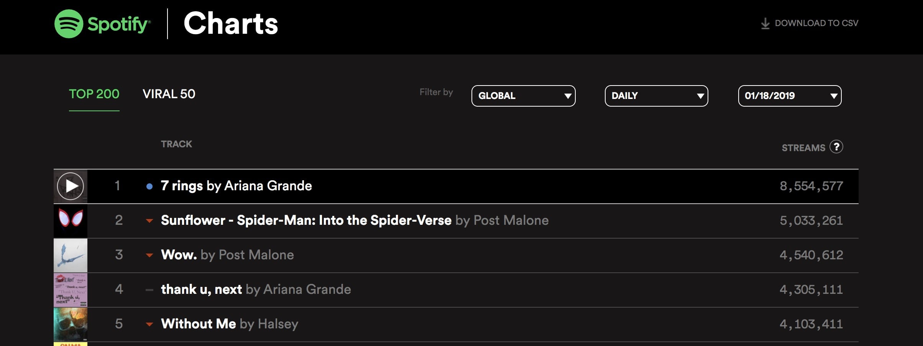The height and width of the screenshot is (346, 923).
Task: Switch to Viral 50 tab
Action: pyautogui.click(x=169, y=94)
